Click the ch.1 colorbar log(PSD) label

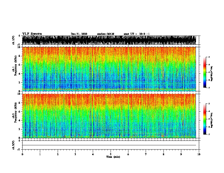[x=212, y=73]
